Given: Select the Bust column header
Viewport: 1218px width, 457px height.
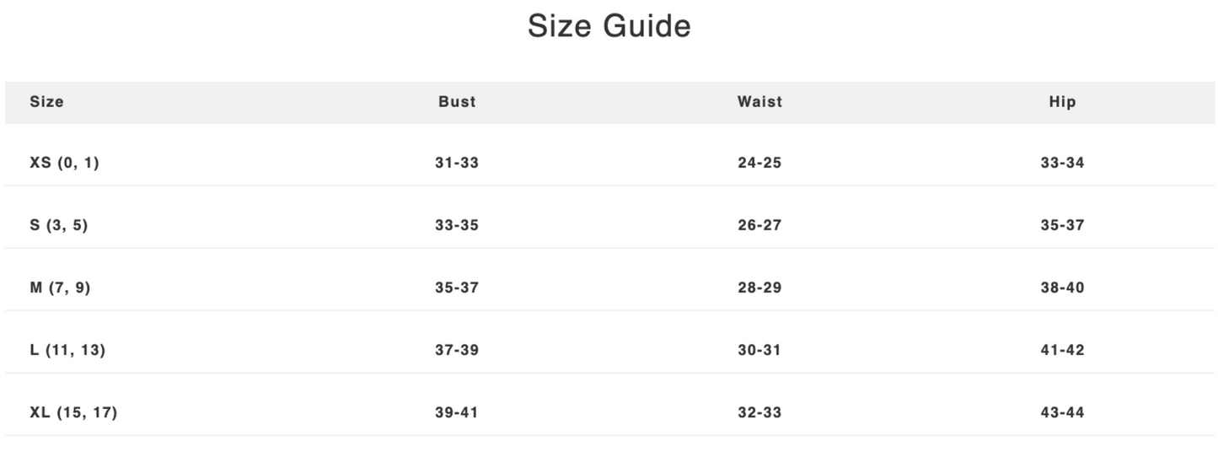Looking at the screenshot, I should (x=457, y=102).
